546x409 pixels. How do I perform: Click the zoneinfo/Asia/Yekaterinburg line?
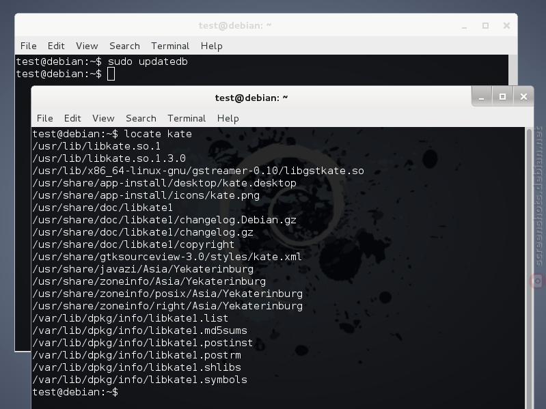click(x=149, y=281)
